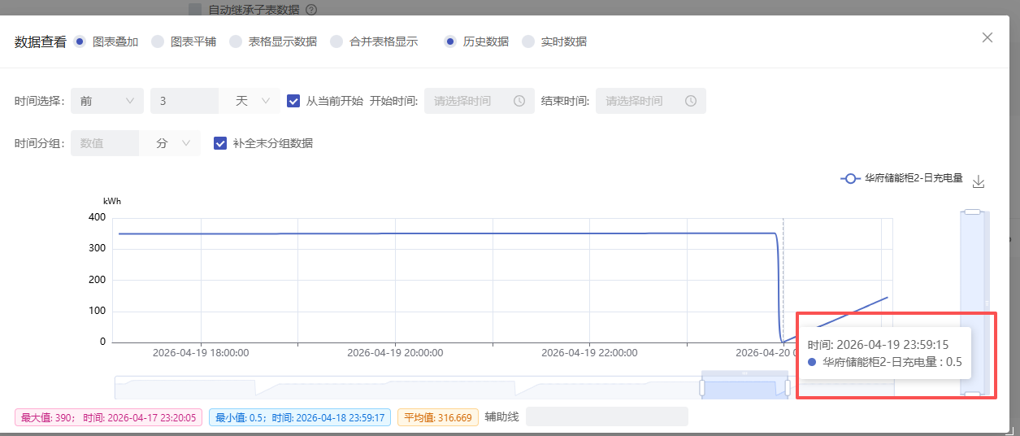
Task: Select 合并表格显示 option
Action: point(336,41)
